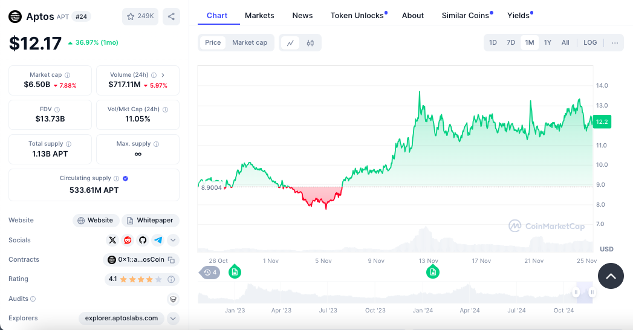633x330 pixels.
Task: Select 7D time range
Action: [x=511, y=43]
